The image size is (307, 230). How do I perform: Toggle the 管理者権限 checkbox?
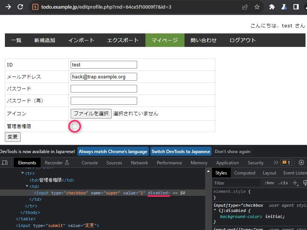coord(75,126)
